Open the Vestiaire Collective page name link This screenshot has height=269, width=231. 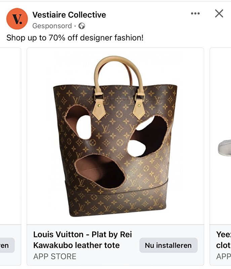(69, 15)
